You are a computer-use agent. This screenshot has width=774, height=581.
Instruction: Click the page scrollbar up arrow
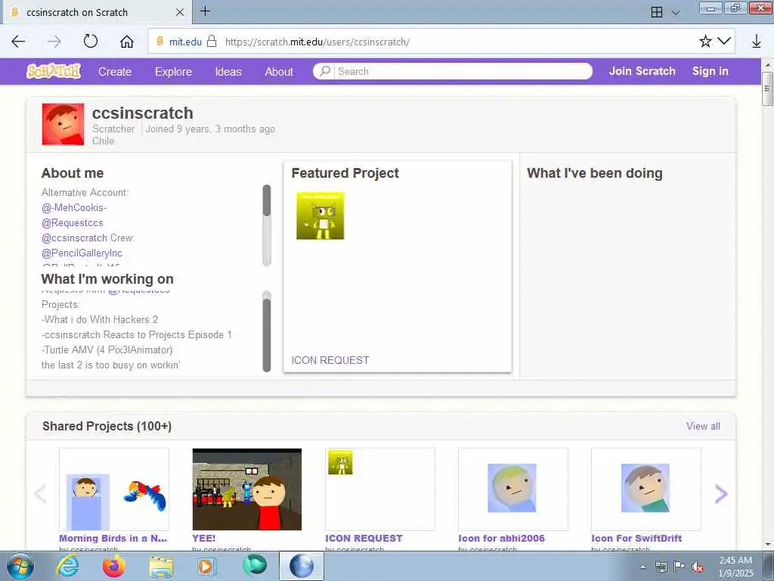[767, 65]
